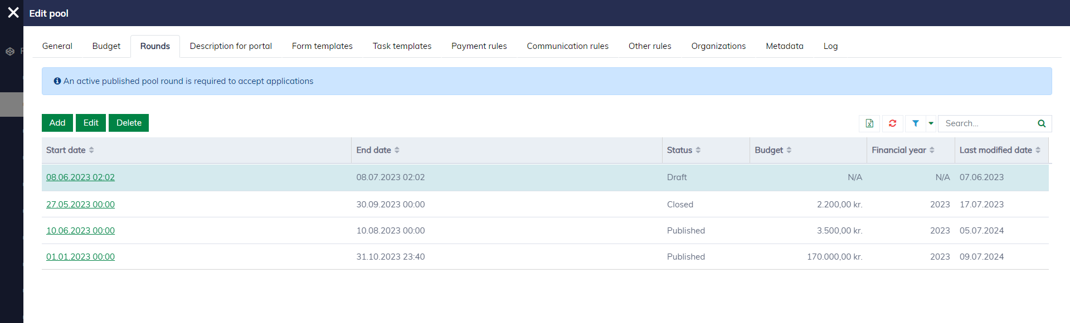Open the Payment rules tab
The height and width of the screenshot is (323, 1070).
(x=479, y=46)
